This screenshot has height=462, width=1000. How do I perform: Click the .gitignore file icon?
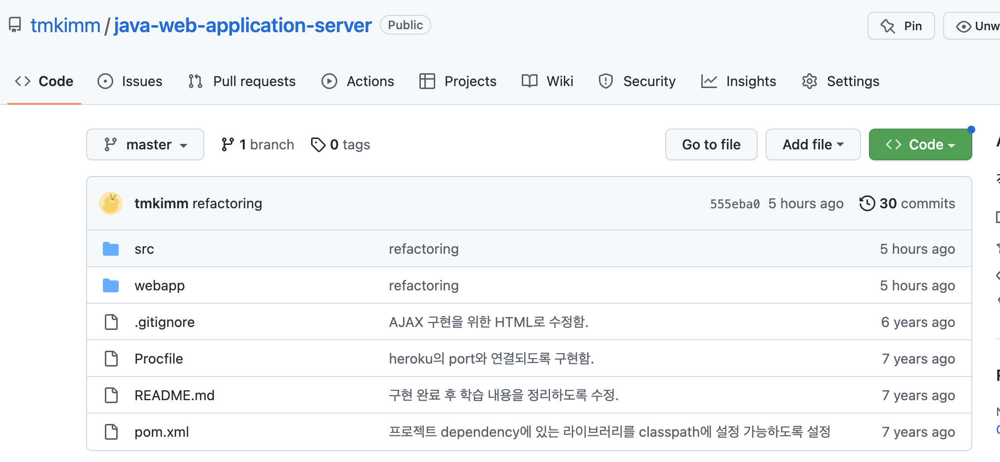coord(111,322)
